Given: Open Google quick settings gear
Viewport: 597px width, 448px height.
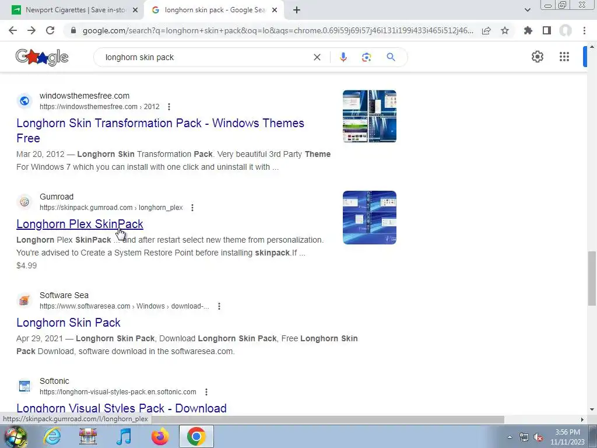Looking at the screenshot, I should coord(537,57).
